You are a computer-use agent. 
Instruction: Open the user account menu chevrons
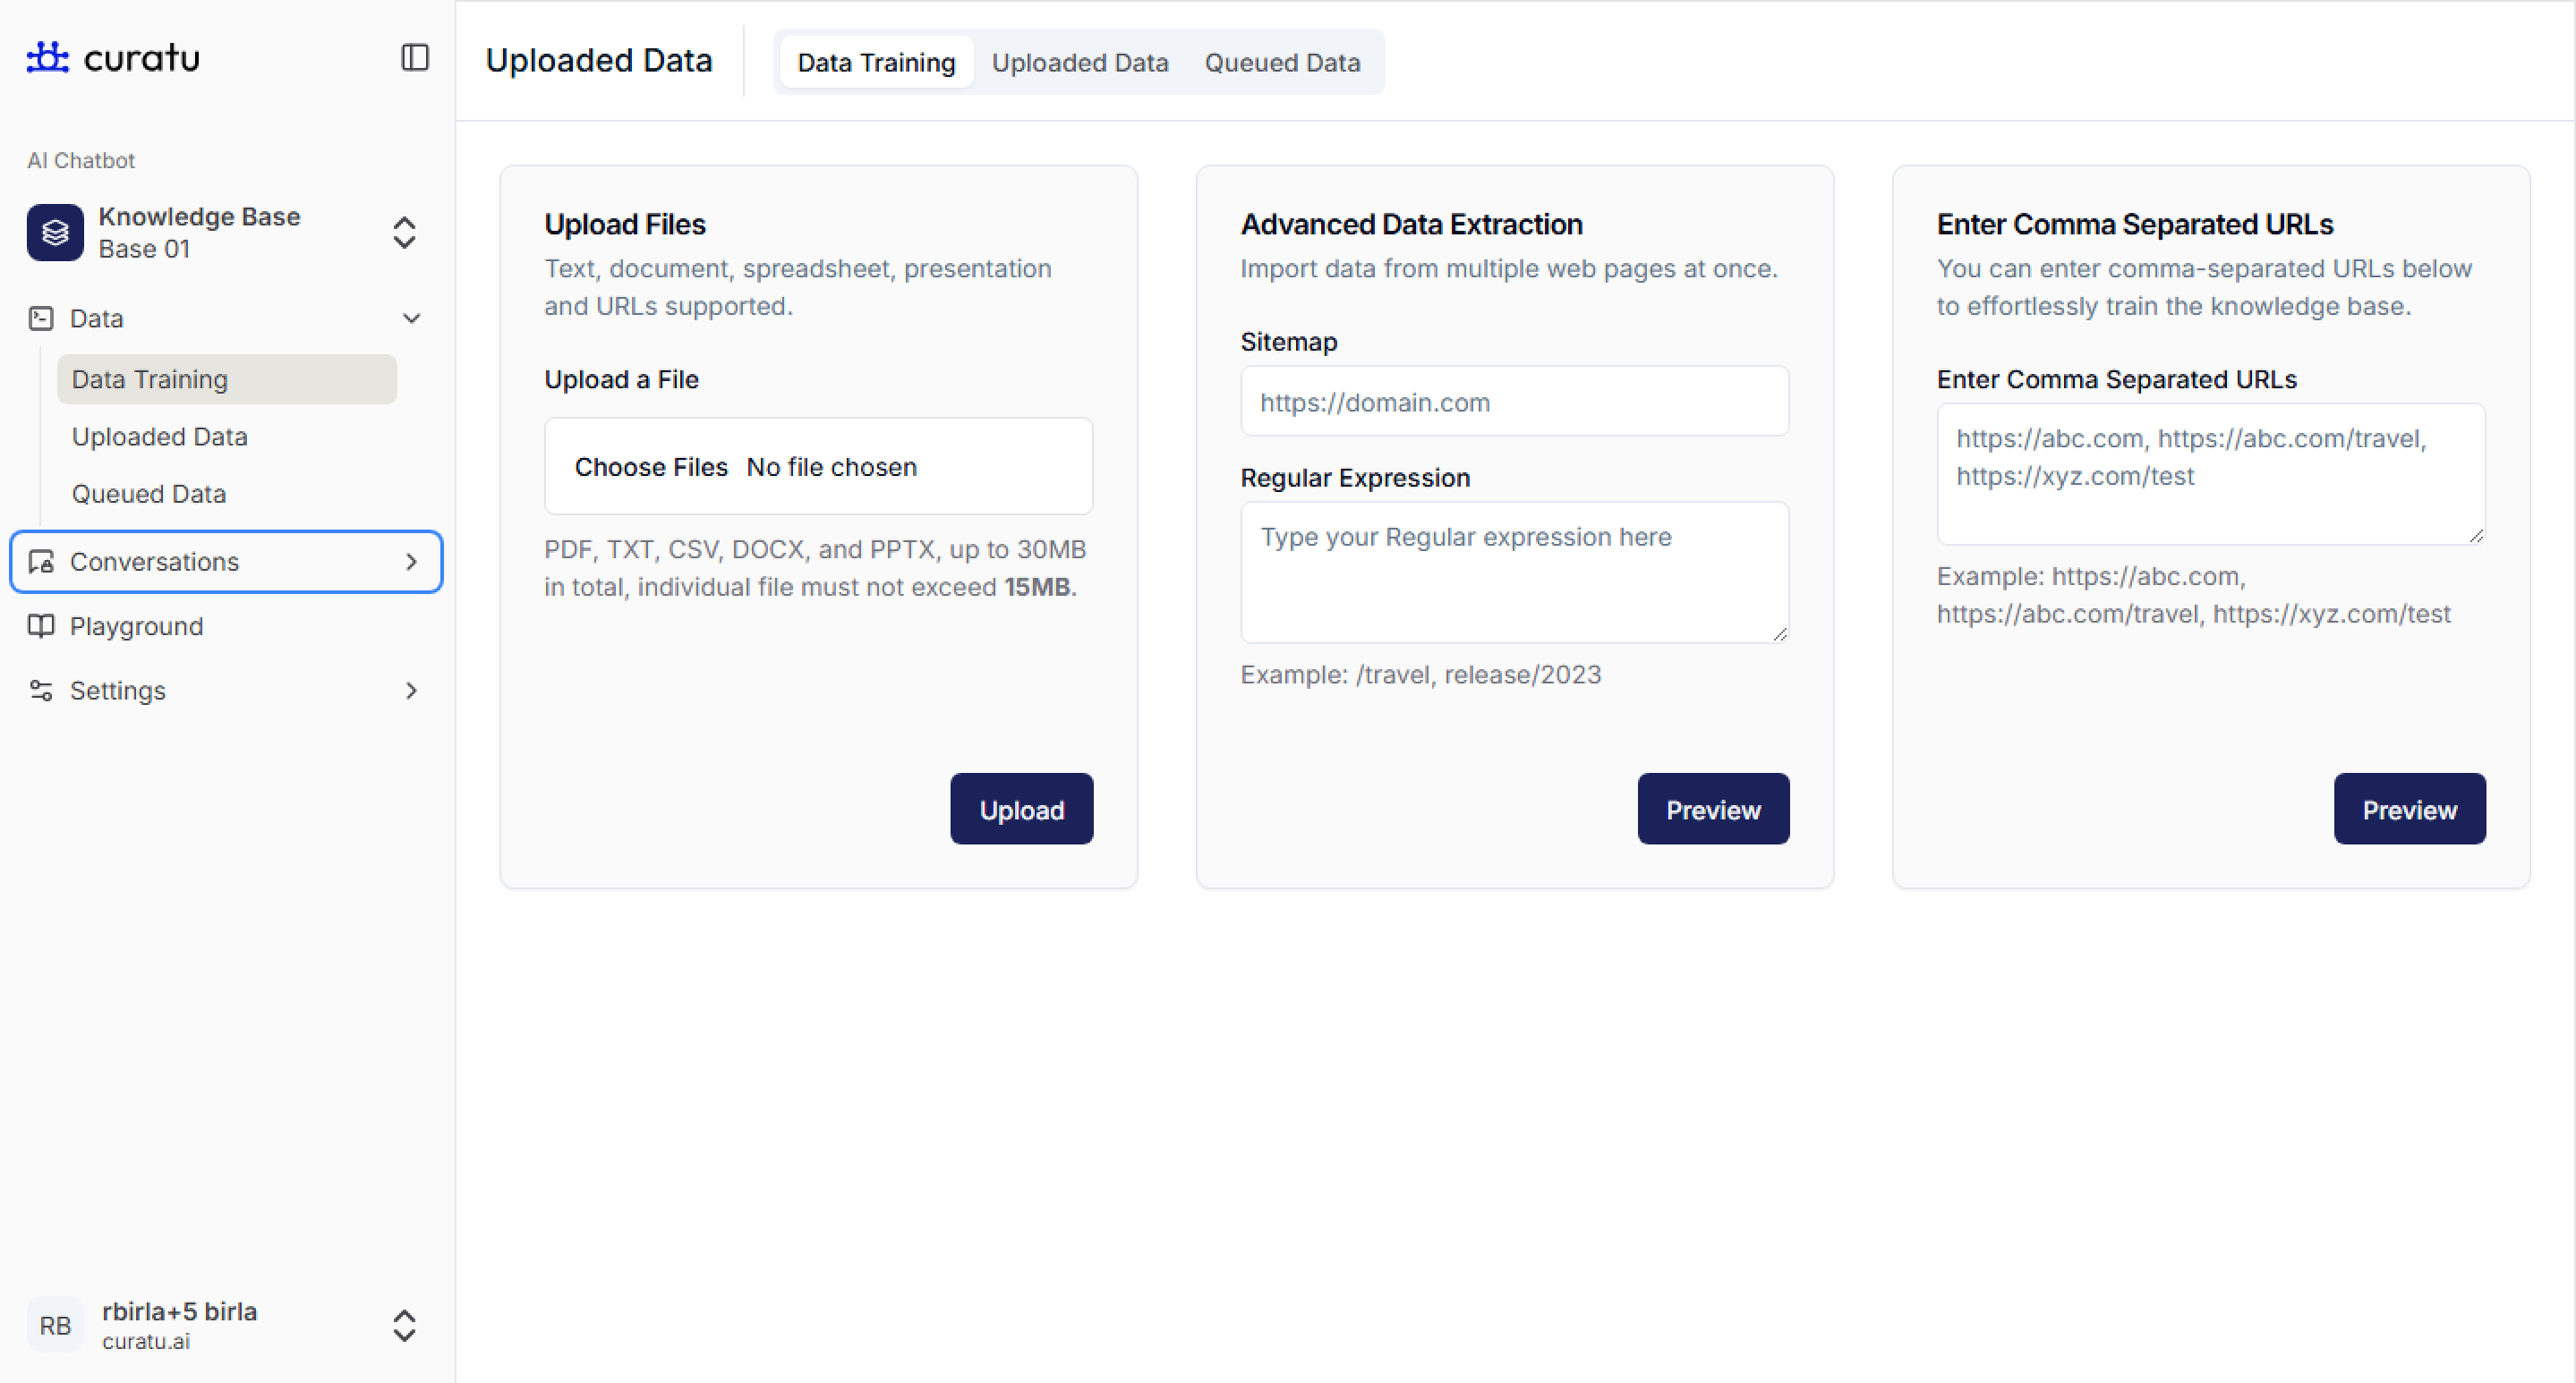pyautogui.click(x=404, y=1325)
